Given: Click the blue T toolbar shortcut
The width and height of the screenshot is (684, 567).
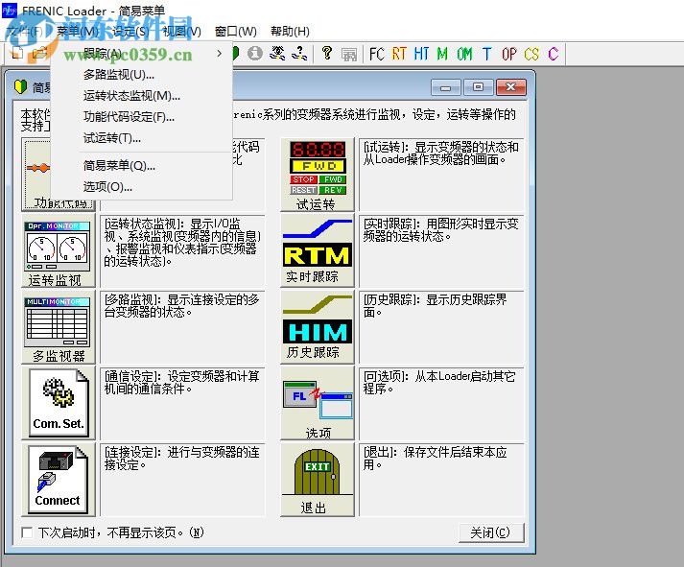Looking at the screenshot, I should point(486,54).
